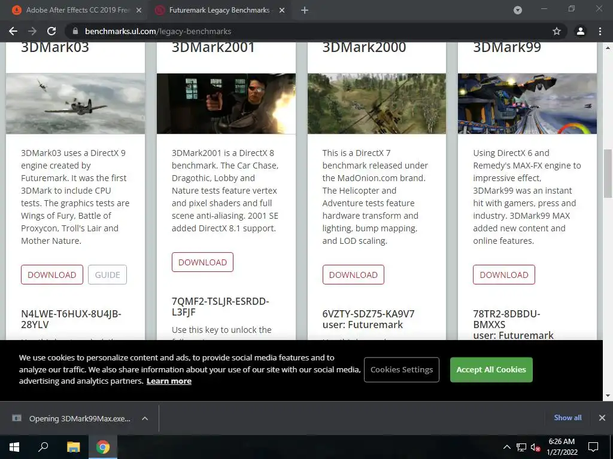Viewport: 613px width, 459px height.
Task: Download 3DMark2001
Action: [202, 262]
